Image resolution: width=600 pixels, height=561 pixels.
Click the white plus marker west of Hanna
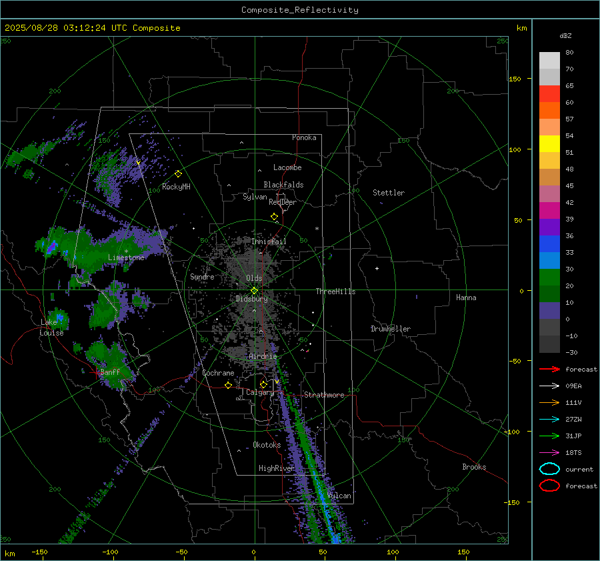click(x=377, y=268)
